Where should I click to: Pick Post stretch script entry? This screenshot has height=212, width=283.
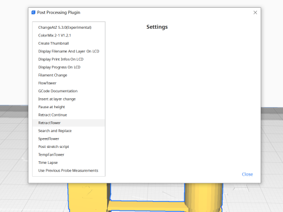click(69, 147)
